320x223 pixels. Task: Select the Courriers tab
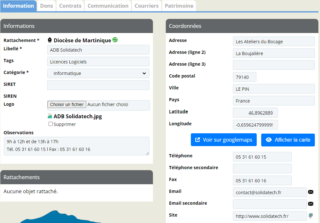tap(147, 6)
